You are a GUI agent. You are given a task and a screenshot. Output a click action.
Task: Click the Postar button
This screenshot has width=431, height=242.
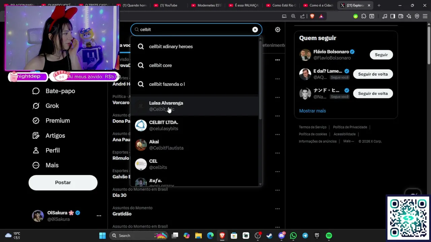click(x=63, y=183)
